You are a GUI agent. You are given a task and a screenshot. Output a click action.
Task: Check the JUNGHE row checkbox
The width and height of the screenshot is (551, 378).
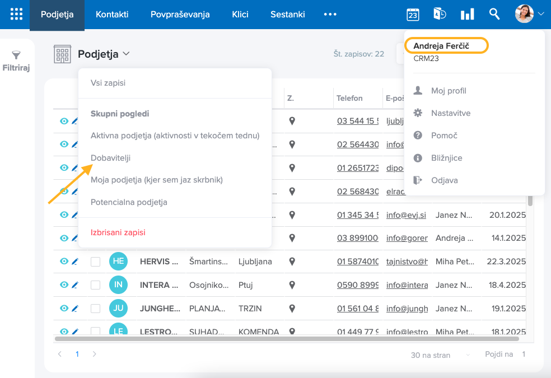[96, 309]
